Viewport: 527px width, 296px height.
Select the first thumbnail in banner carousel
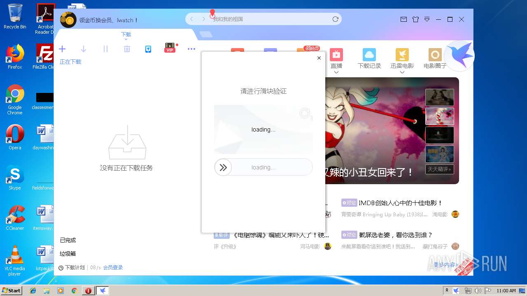click(440, 97)
